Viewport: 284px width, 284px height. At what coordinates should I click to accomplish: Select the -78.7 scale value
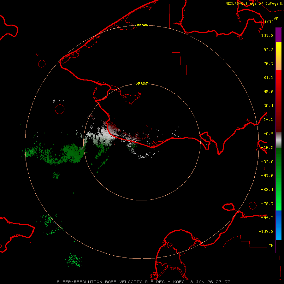click(x=267, y=204)
